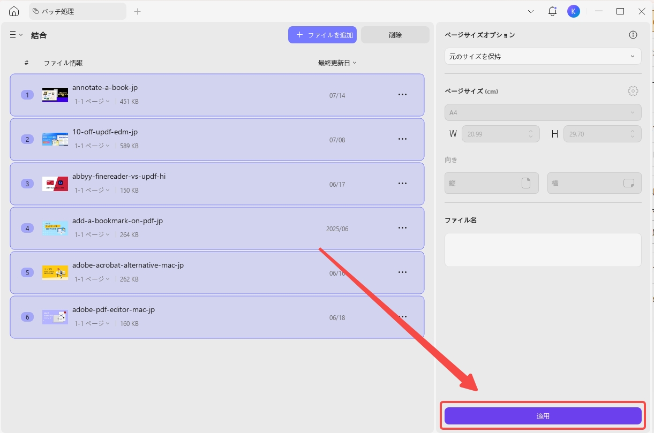Sort by 最終更新日 column
Image resolution: width=654 pixels, height=433 pixels.
(x=337, y=63)
